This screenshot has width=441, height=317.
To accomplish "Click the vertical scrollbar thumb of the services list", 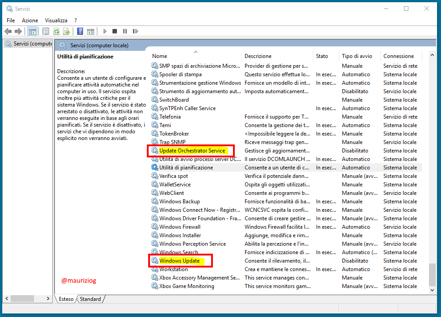I will tap(432, 275).
